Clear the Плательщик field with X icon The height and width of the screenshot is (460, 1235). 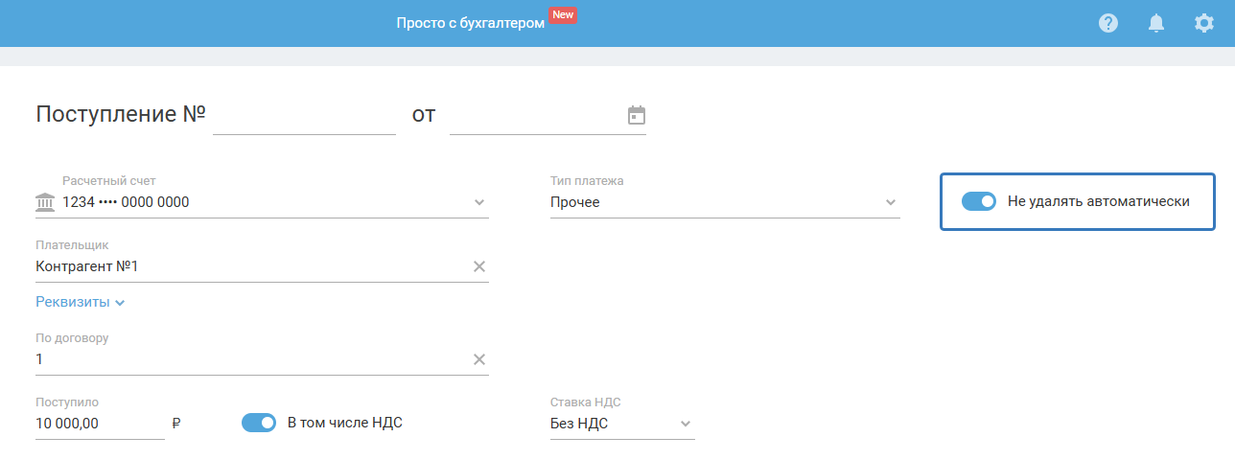coord(479,266)
